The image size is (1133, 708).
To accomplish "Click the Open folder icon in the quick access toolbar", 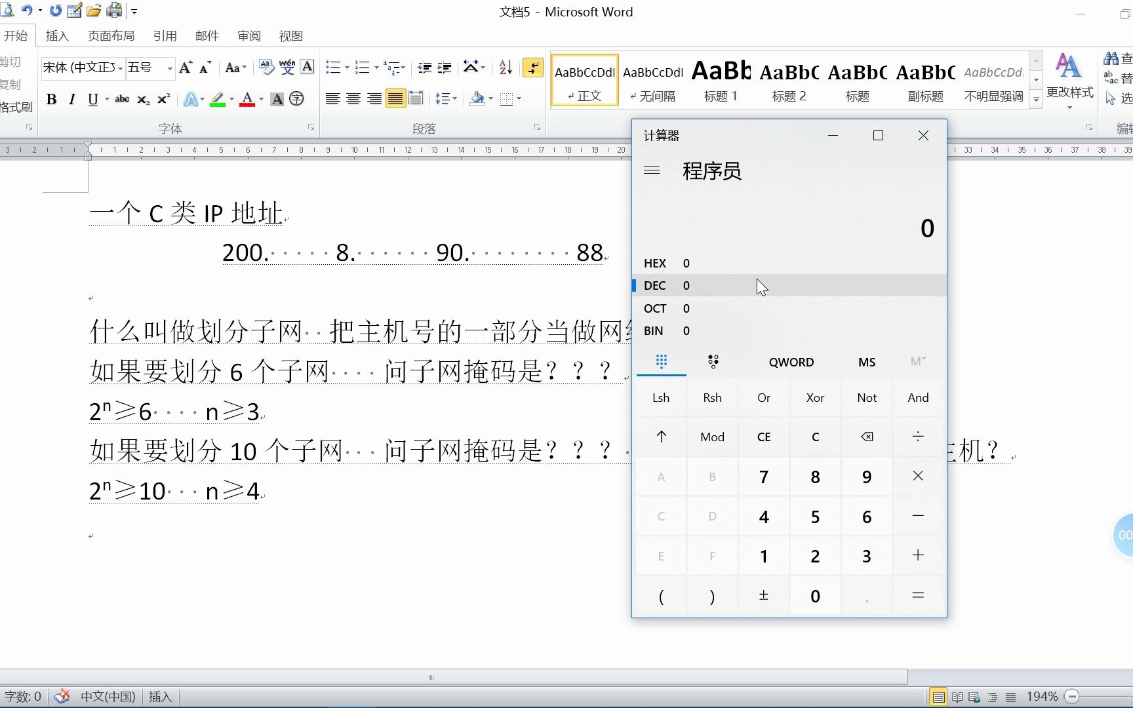I will coord(94,10).
